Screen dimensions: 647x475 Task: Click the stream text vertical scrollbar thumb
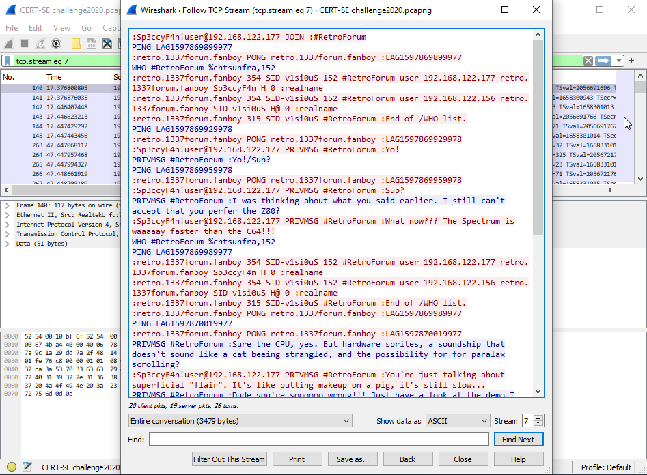(x=538, y=138)
